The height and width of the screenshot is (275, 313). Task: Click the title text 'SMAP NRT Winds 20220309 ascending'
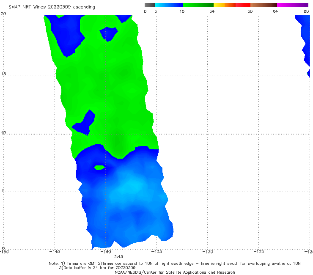click(52, 7)
